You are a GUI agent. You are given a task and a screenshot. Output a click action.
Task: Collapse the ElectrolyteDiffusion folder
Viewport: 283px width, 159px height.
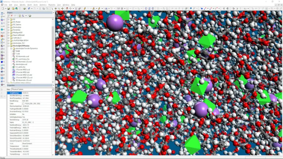pos(8,45)
